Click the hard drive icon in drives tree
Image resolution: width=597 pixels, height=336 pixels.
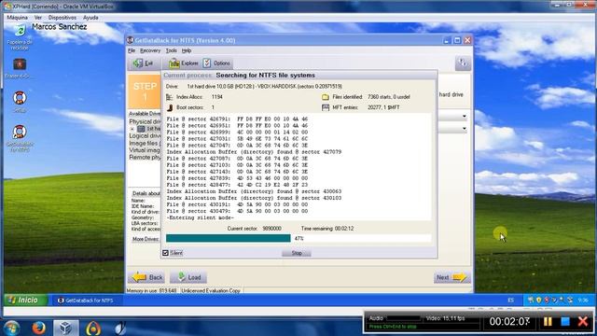[x=141, y=129]
